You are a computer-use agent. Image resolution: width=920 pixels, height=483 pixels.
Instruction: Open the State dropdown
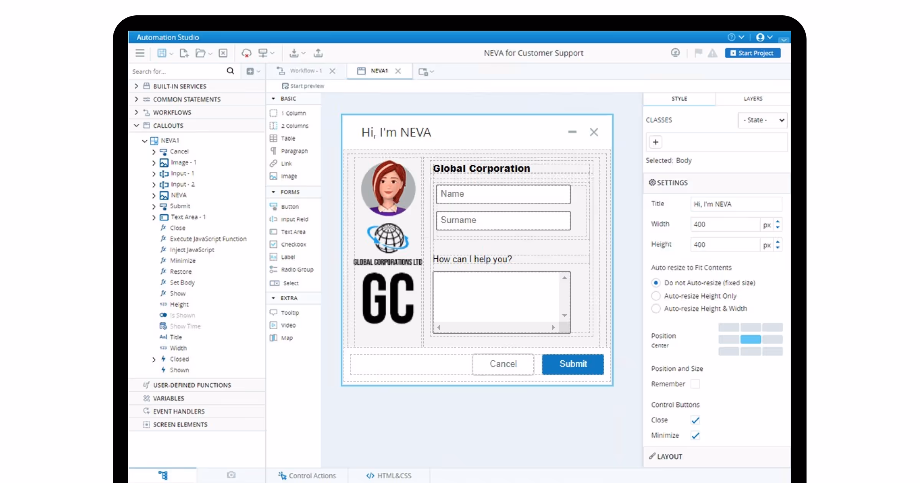(762, 120)
